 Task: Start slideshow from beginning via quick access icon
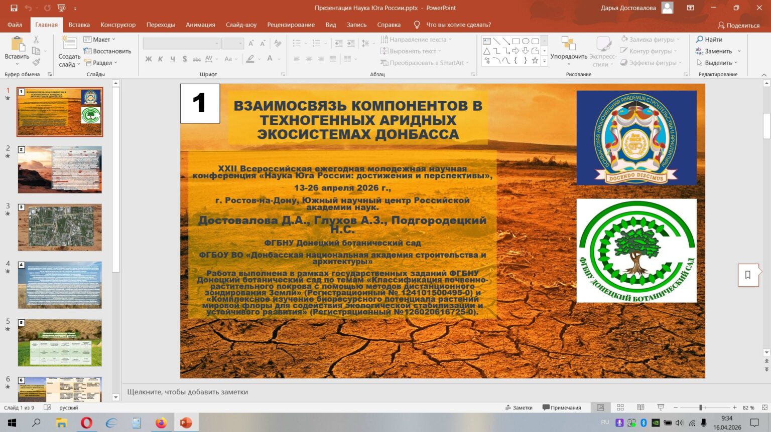62,8
